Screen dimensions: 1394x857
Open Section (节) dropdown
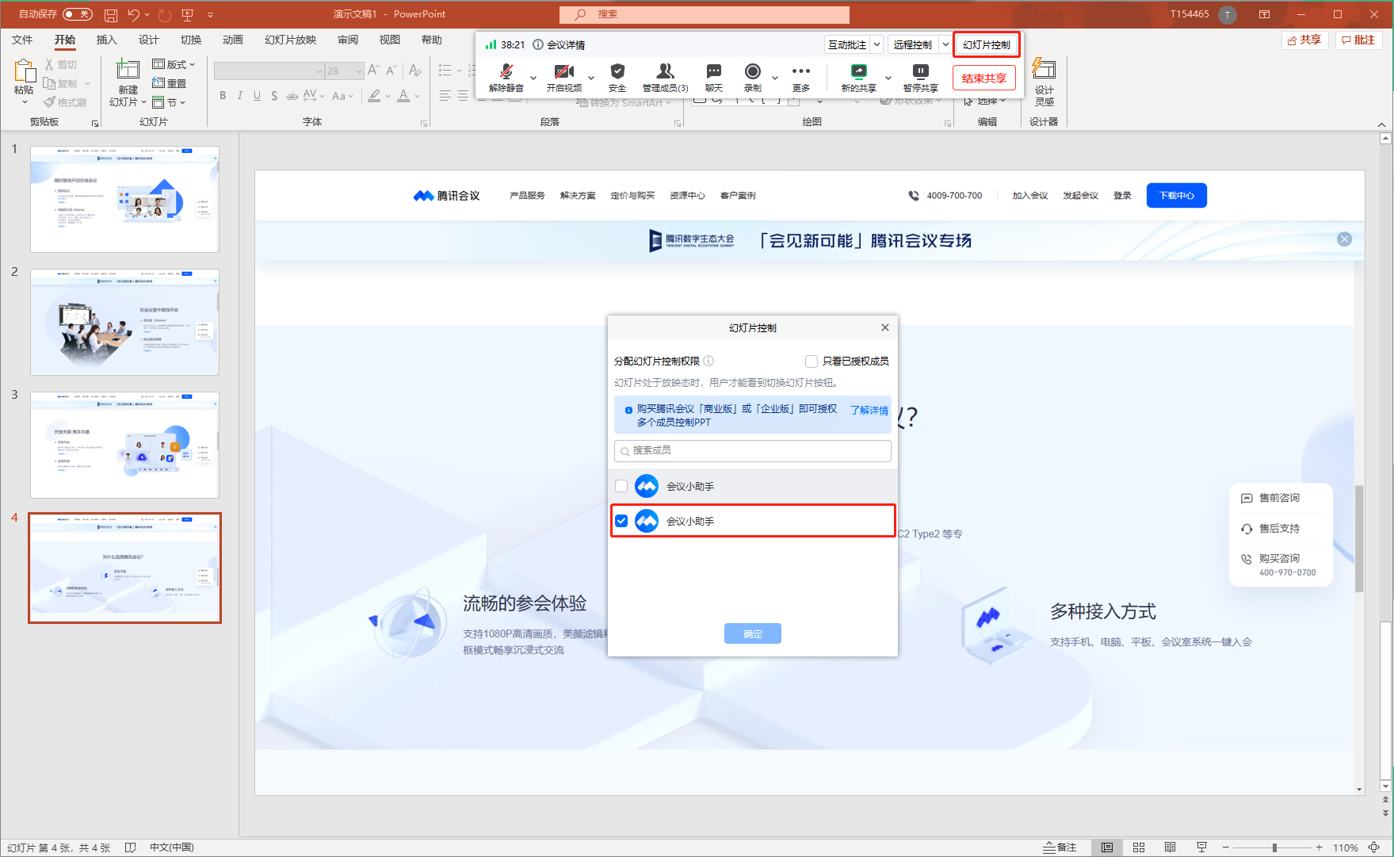pyautogui.click(x=168, y=102)
